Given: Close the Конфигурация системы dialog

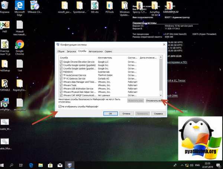Looking at the screenshot, I should 164,45.
